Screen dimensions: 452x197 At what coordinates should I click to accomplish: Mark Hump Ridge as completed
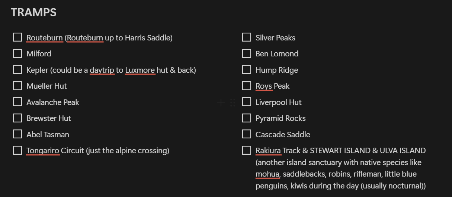click(247, 70)
